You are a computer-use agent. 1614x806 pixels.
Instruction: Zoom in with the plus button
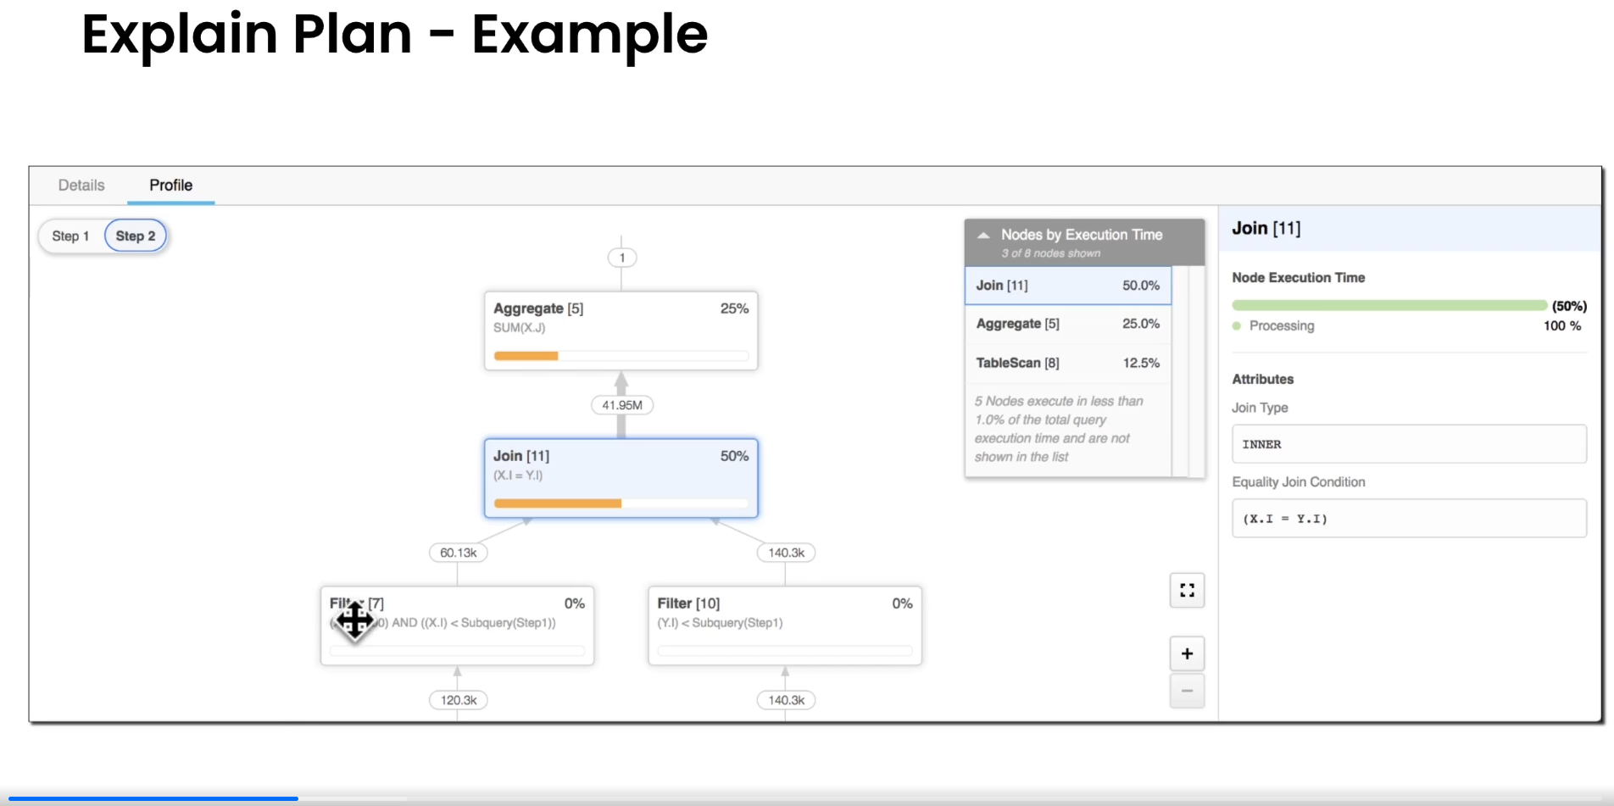pos(1187,653)
